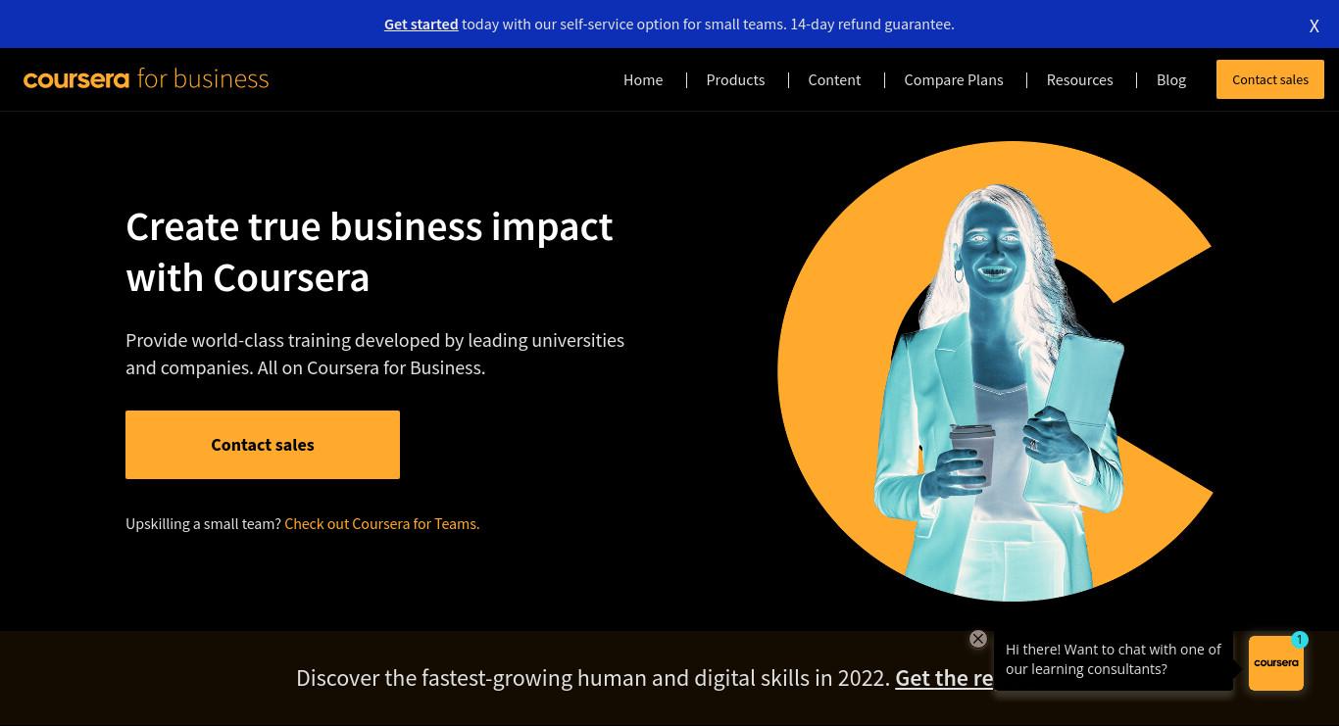Click the Get started link in banner

point(421,24)
